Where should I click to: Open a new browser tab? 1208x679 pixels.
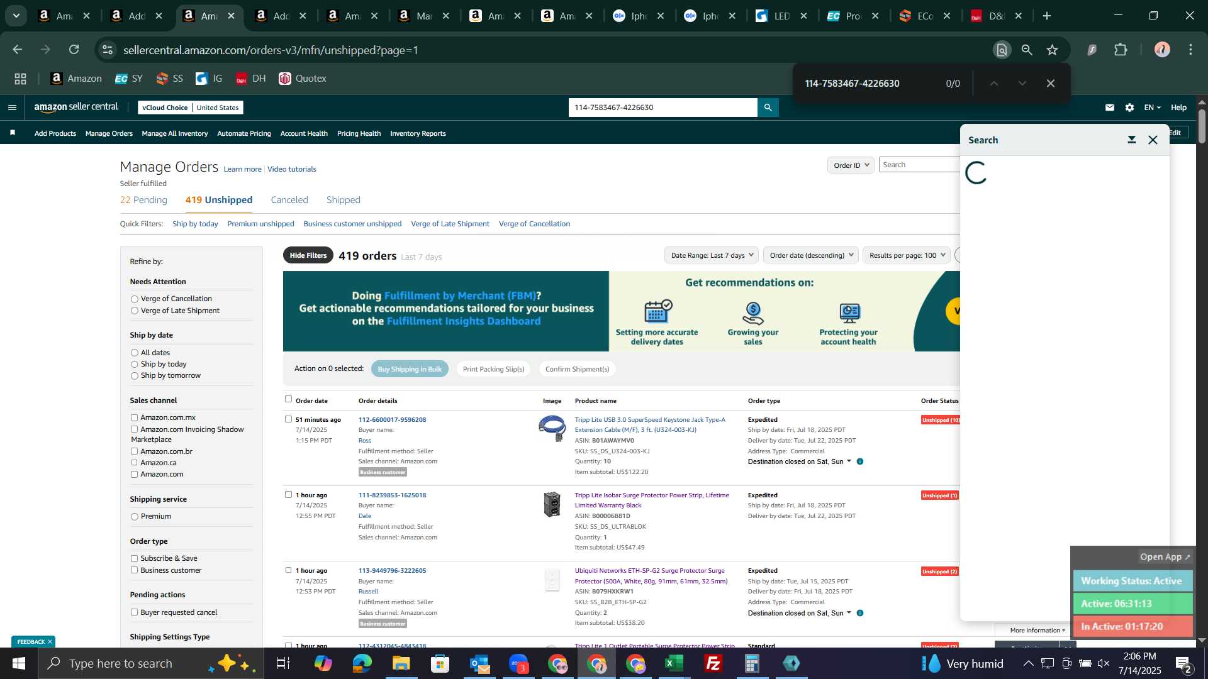1047,16
